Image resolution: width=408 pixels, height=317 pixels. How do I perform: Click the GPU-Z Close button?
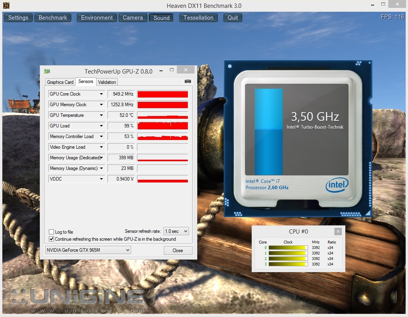click(178, 251)
